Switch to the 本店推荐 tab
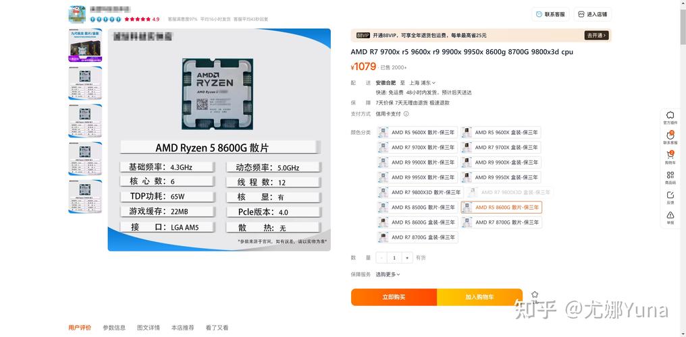The height and width of the screenshot is (337, 686). click(182, 328)
